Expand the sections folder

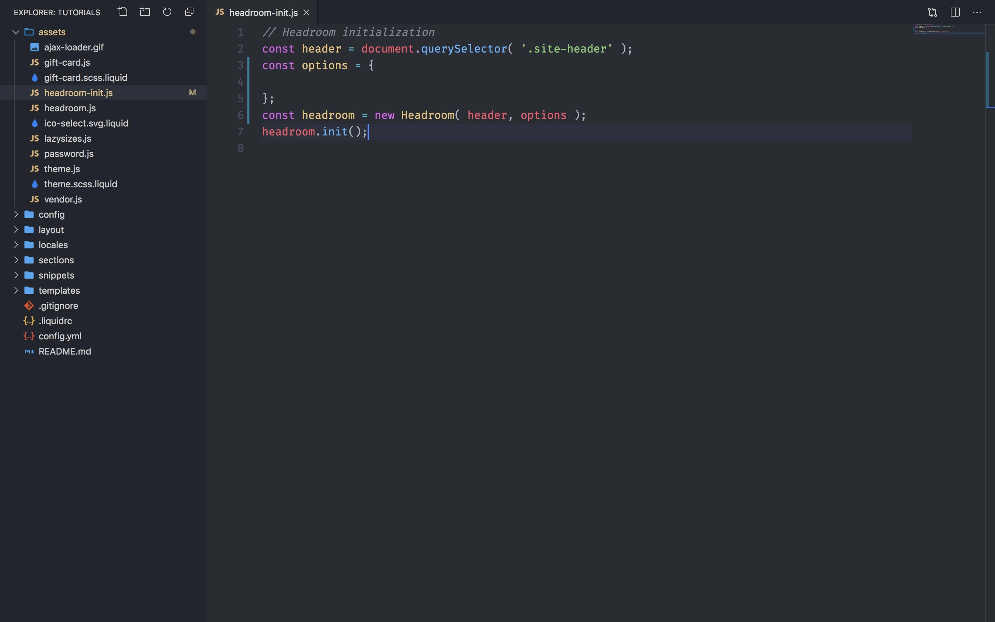tap(16, 260)
